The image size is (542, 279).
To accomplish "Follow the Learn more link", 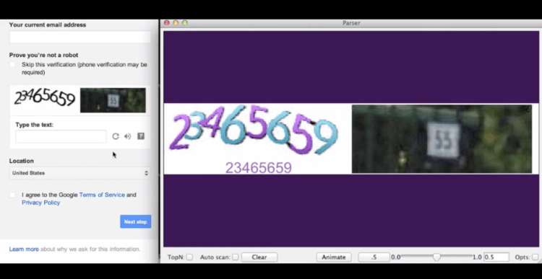I will (24, 249).
